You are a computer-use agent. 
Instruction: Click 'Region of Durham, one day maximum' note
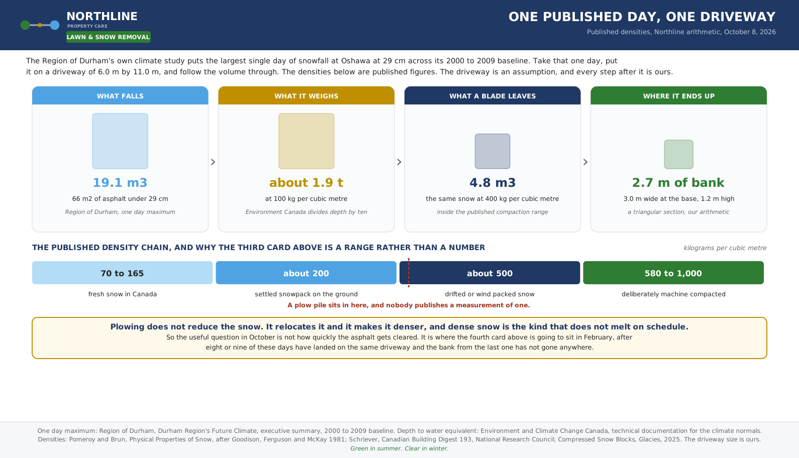(120, 212)
